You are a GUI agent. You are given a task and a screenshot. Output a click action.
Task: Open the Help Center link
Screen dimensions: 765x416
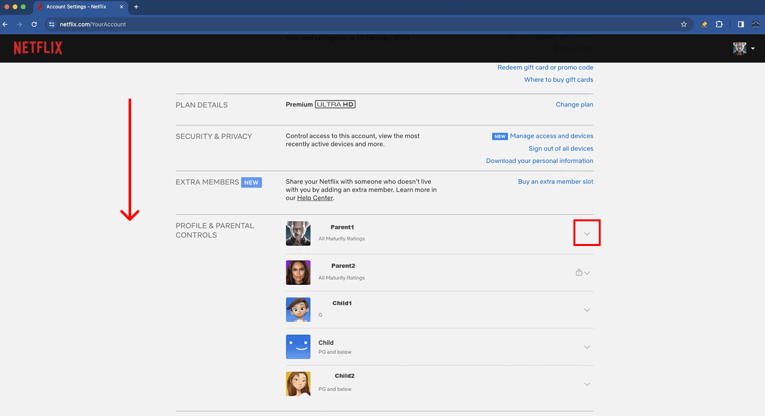click(314, 197)
